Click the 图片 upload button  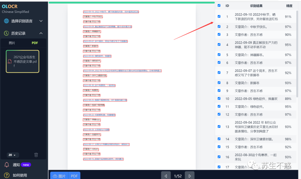click(x=59, y=176)
